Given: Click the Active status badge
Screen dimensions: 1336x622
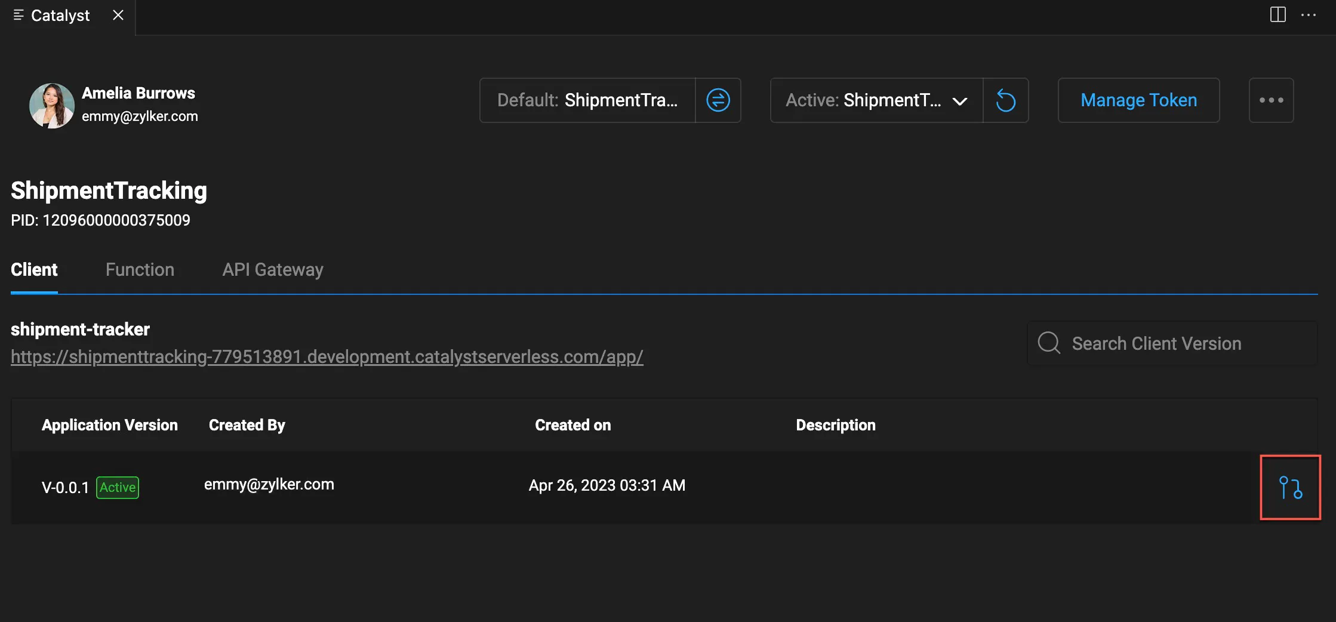Looking at the screenshot, I should coord(118,488).
